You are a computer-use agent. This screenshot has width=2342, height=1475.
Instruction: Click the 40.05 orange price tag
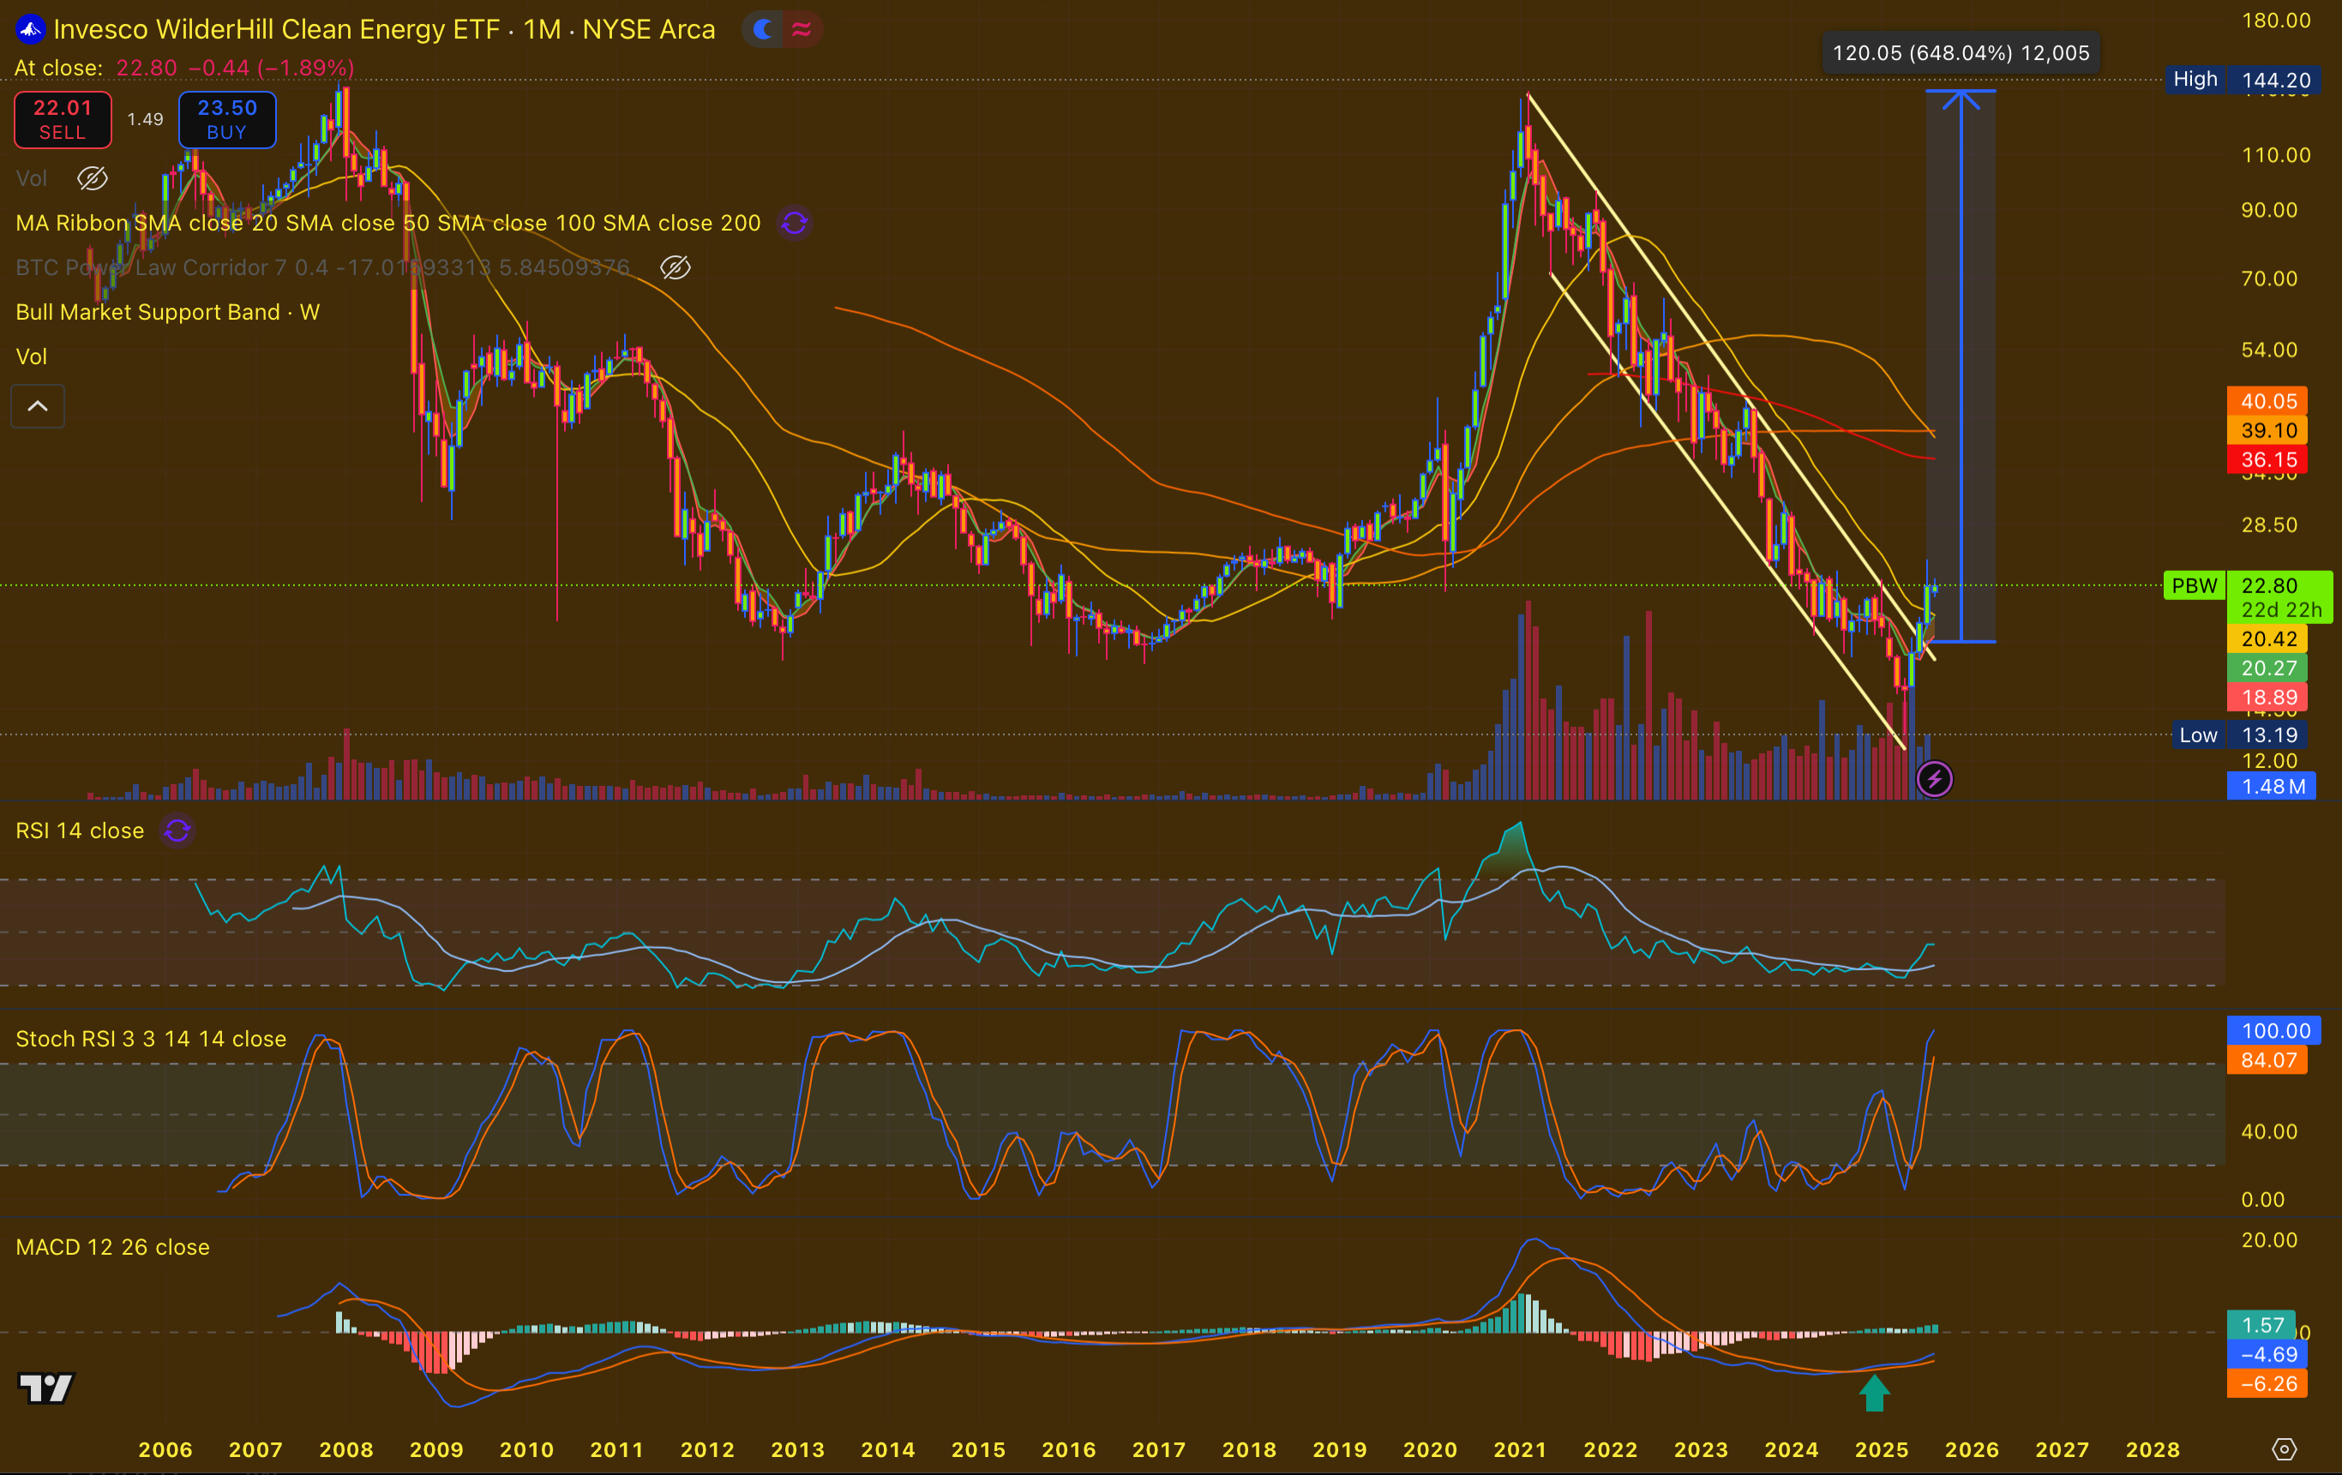[2267, 400]
